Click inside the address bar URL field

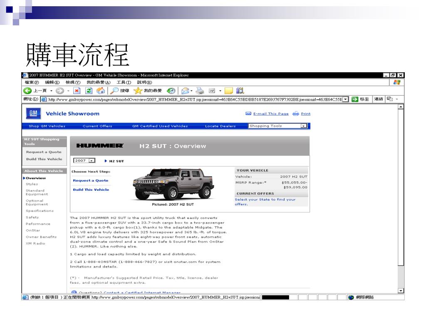point(195,99)
